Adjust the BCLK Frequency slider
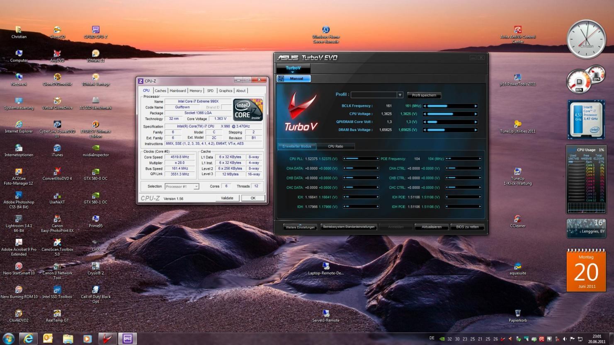 (x=450, y=106)
